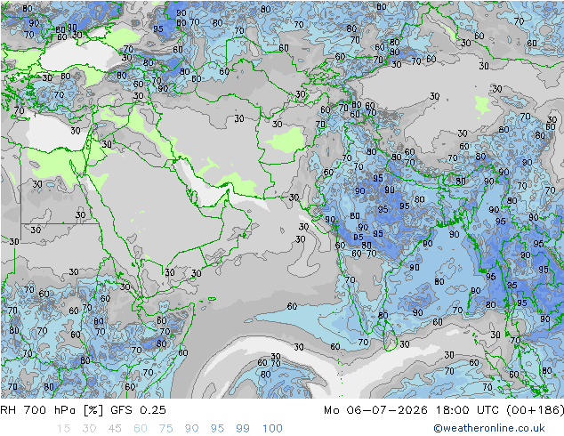Image resolution: width=564 pixels, height=436 pixels.
Task: Click the legend value 75
Action: pos(165,429)
